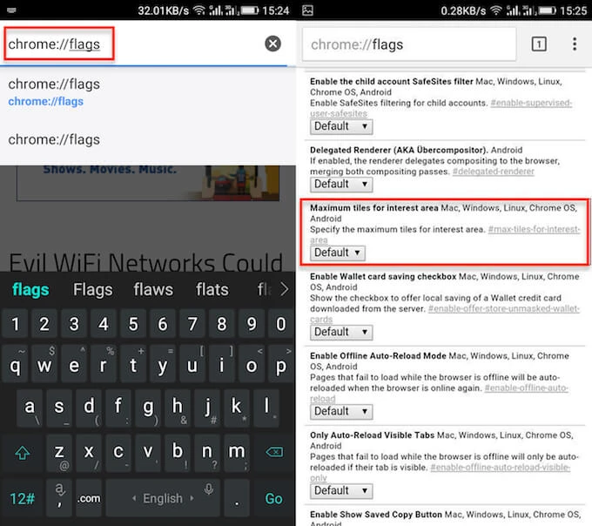Open the tab switcher showing 1 tab

click(539, 44)
